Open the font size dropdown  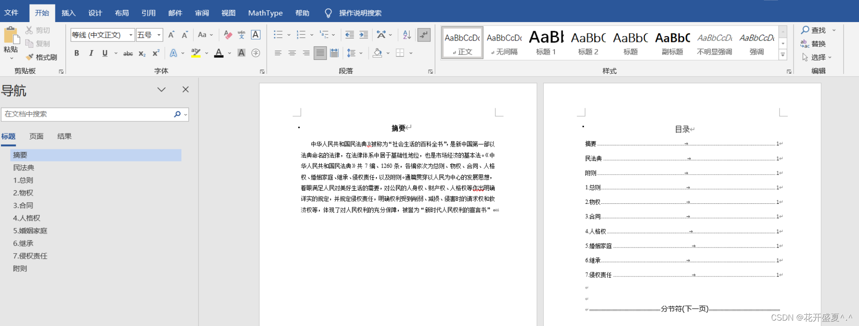159,35
